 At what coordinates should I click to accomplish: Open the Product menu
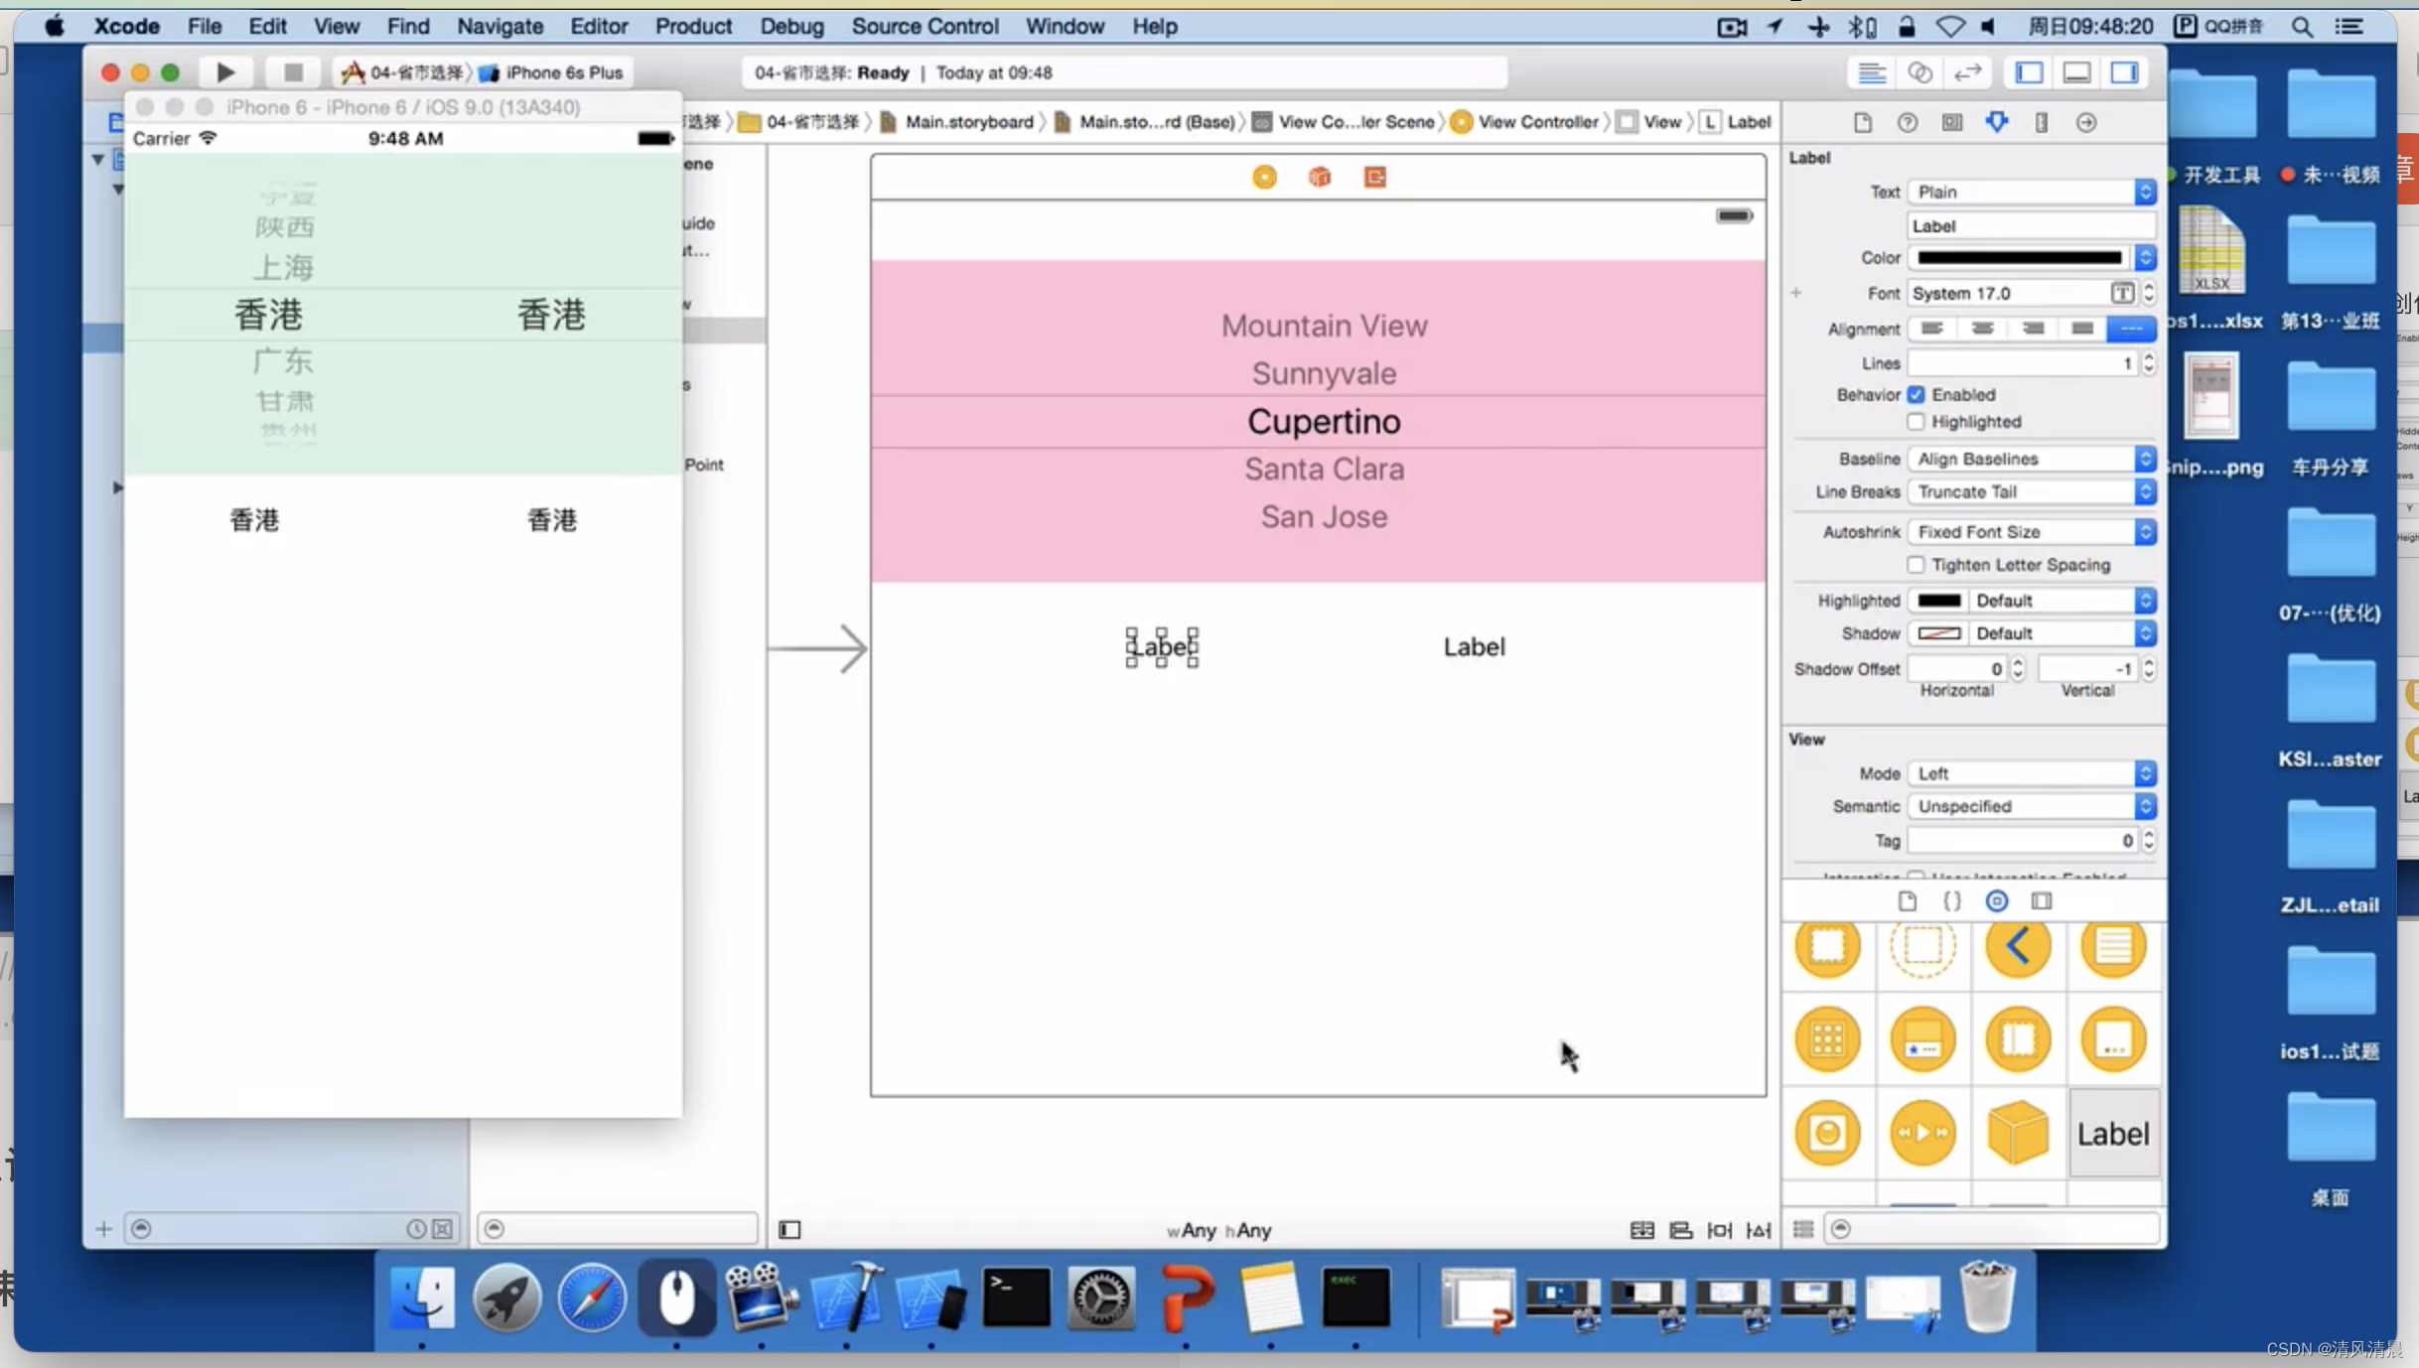pos(693,27)
